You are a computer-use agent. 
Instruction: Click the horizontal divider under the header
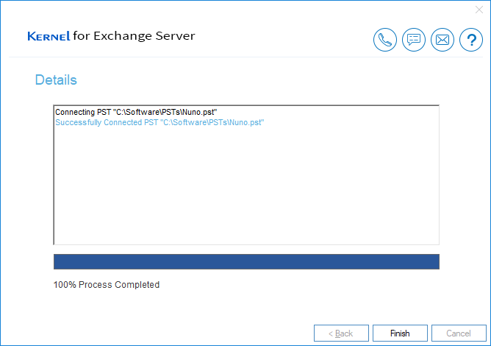coord(246,57)
